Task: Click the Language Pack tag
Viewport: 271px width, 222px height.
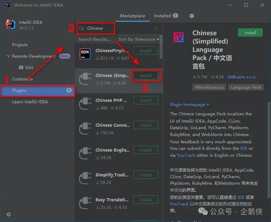Action: click(246, 87)
